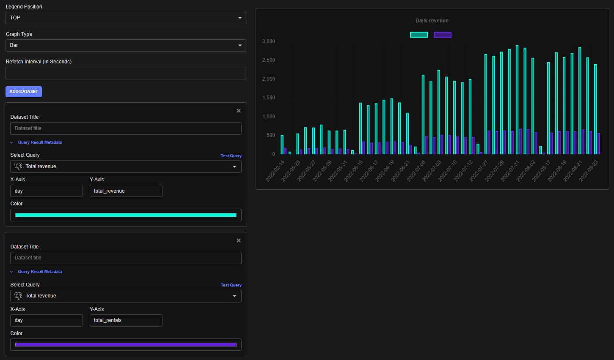The width and height of the screenshot is (614, 360).
Task: Click the first dataset's Select Query dropdown arrow
Action: (234, 166)
